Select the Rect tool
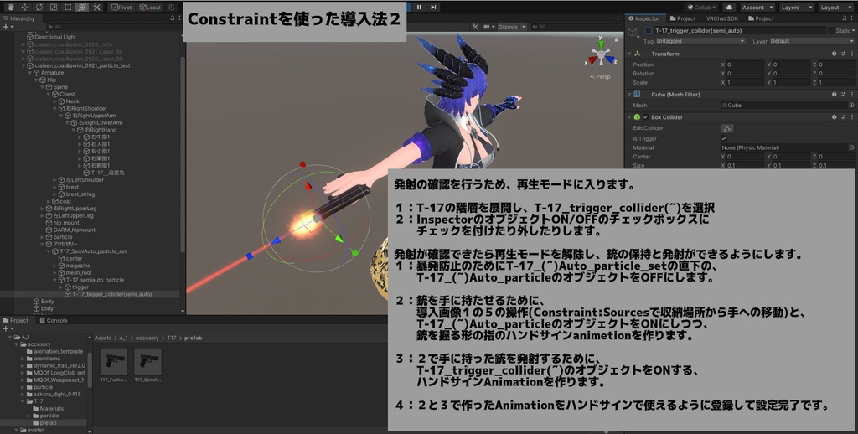 pos(67,7)
